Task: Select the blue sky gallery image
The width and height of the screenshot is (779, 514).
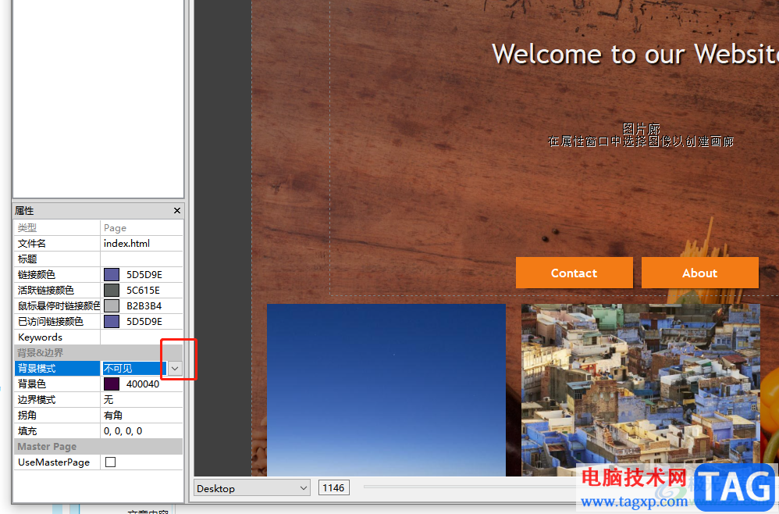Action: coord(386,390)
